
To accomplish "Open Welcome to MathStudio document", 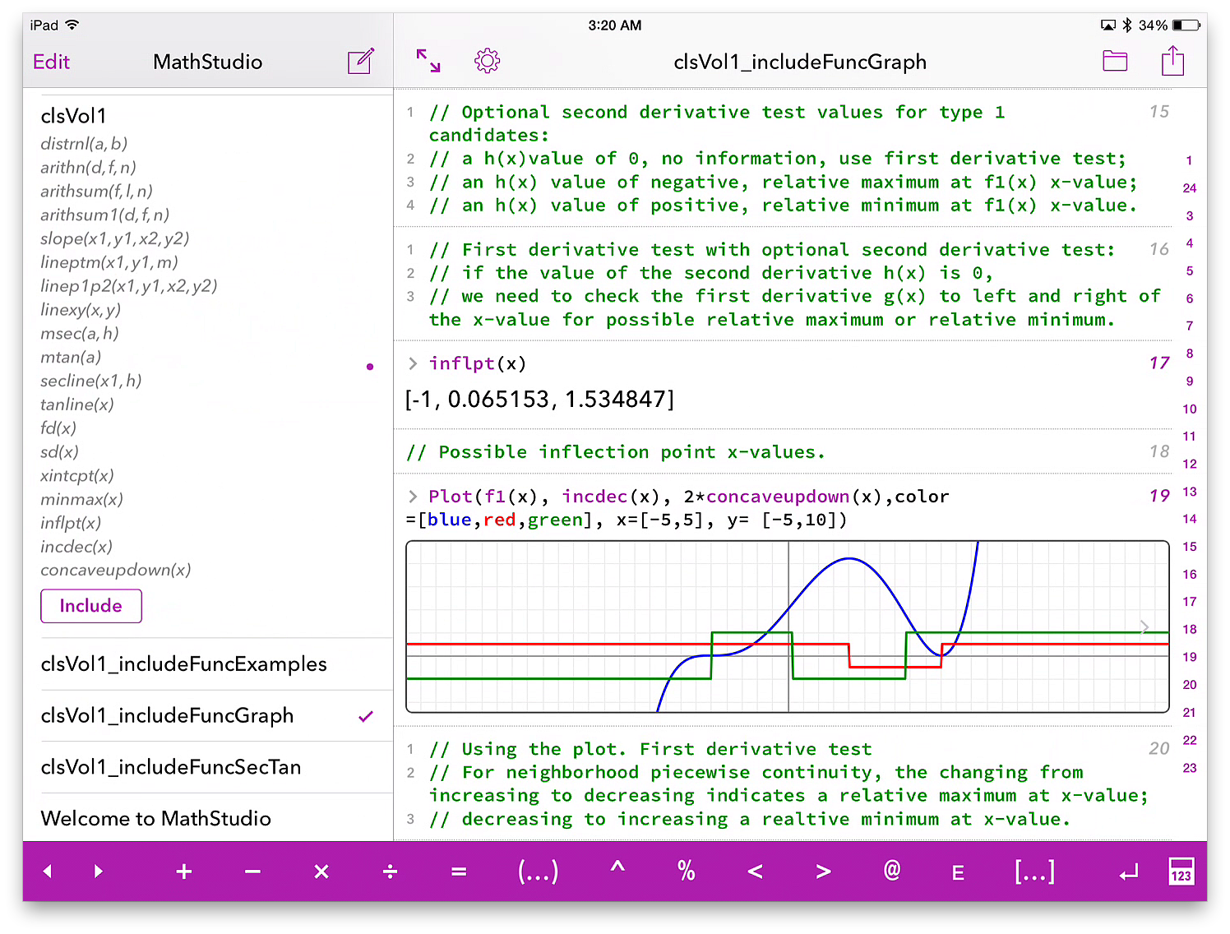I will click(x=156, y=819).
